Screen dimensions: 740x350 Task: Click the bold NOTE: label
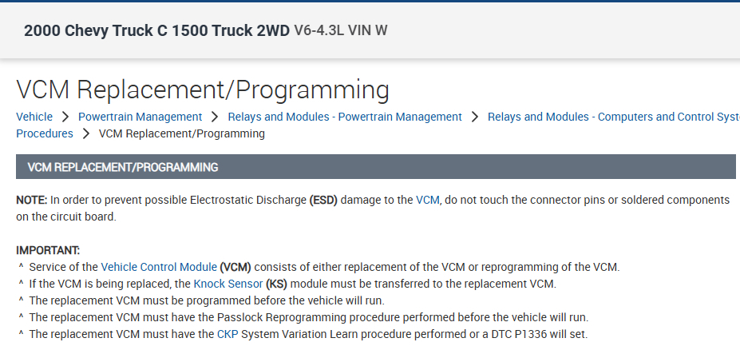pyautogui.click(x=31, y=200)
